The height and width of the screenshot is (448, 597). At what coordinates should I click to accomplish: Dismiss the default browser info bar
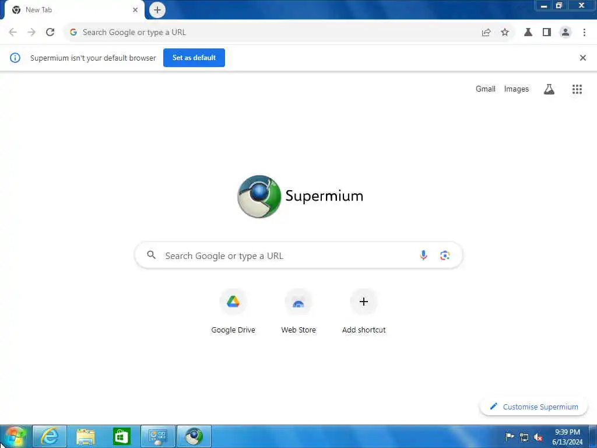tap(583, 58)
